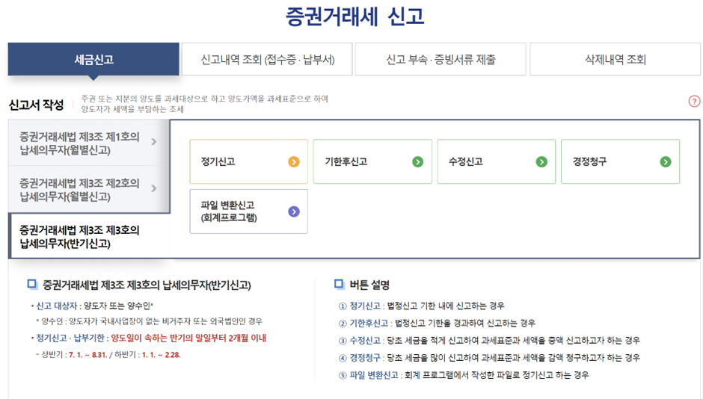Click the 기한후신고 button

click(x=372, y=161)
